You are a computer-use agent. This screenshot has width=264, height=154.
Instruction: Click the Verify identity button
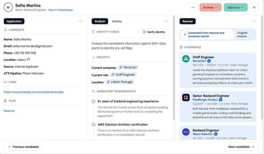coord(154,32)
